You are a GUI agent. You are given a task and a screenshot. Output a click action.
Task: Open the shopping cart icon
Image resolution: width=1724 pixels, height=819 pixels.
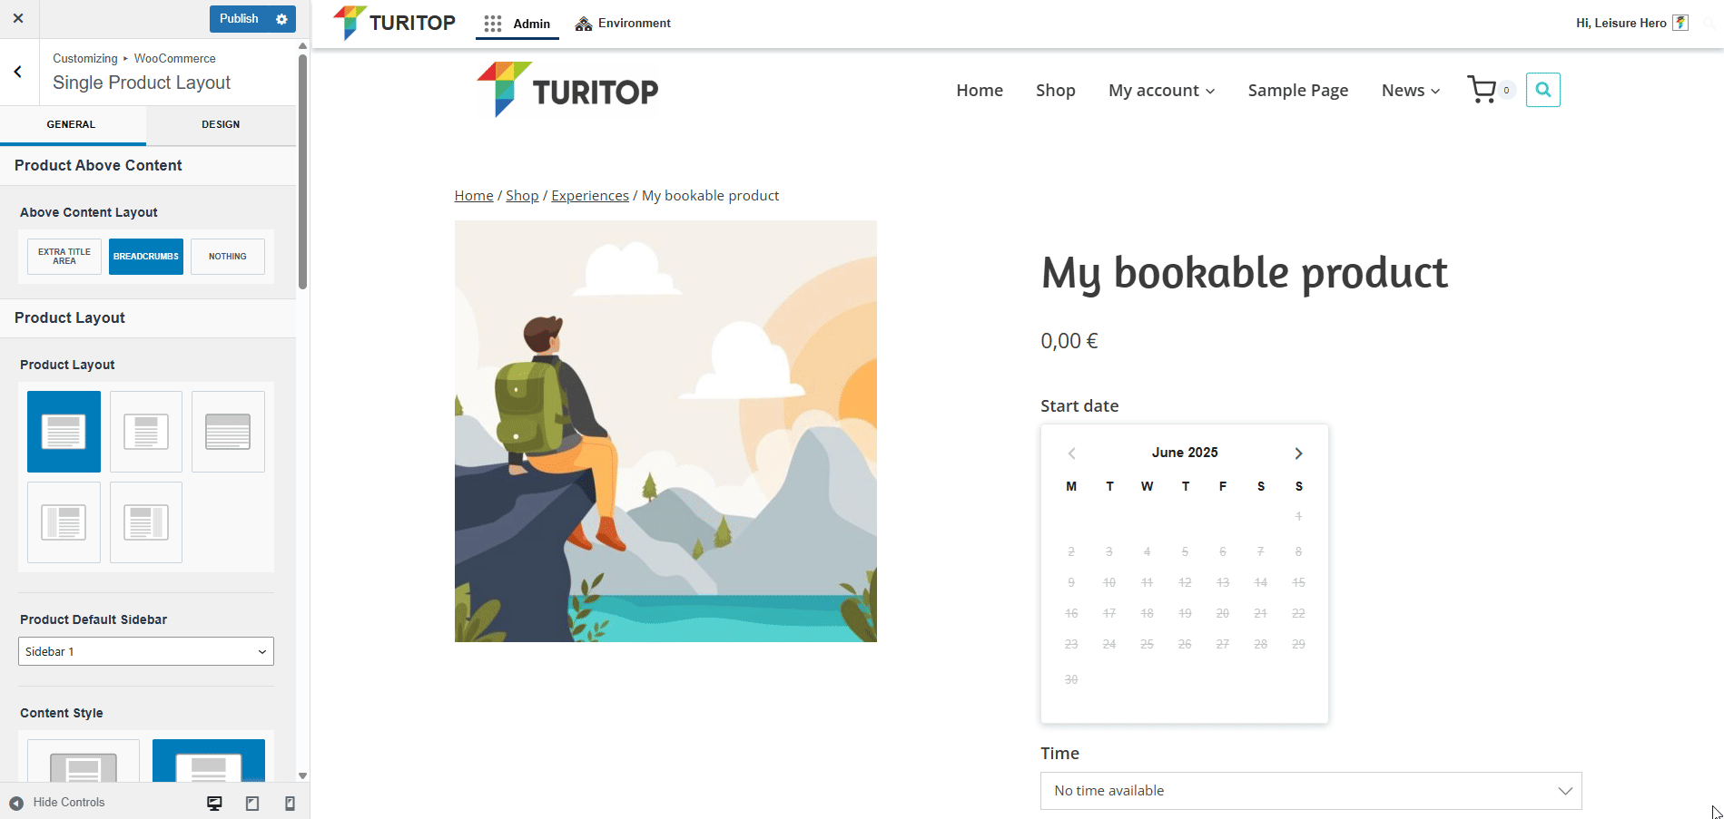click(x=1482, y=90)
